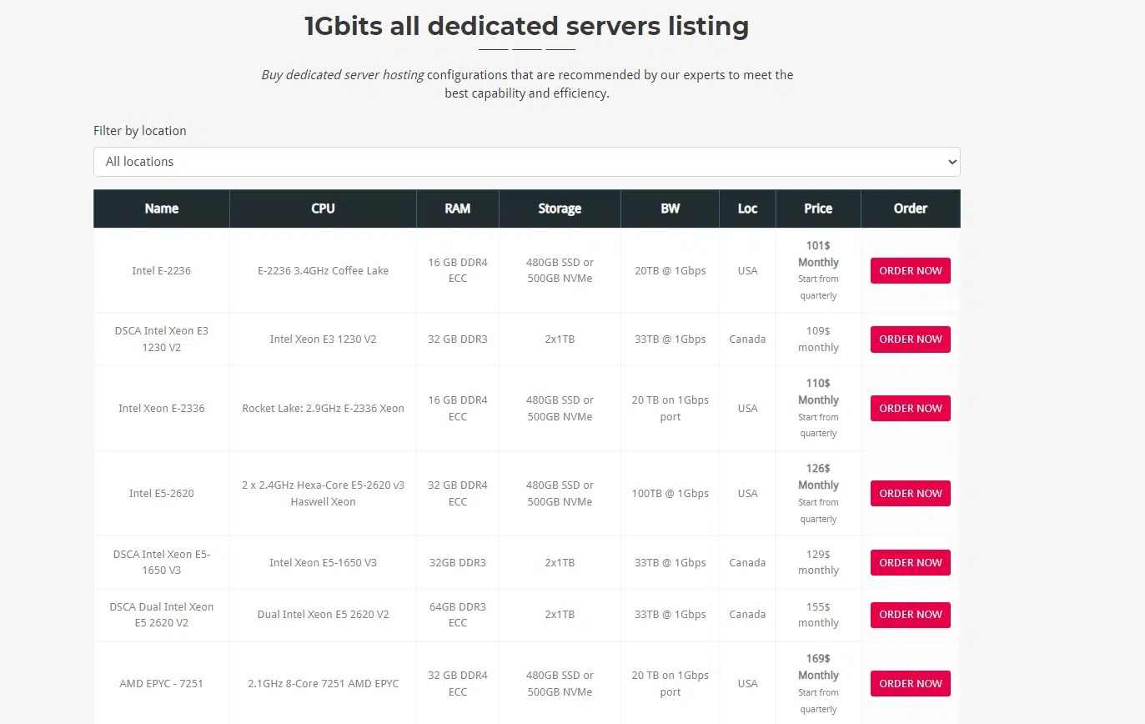Order the Intel Xeon E-2336 server
The width and height of the screenshot is (1145, 724).
(x=910, y=408)
